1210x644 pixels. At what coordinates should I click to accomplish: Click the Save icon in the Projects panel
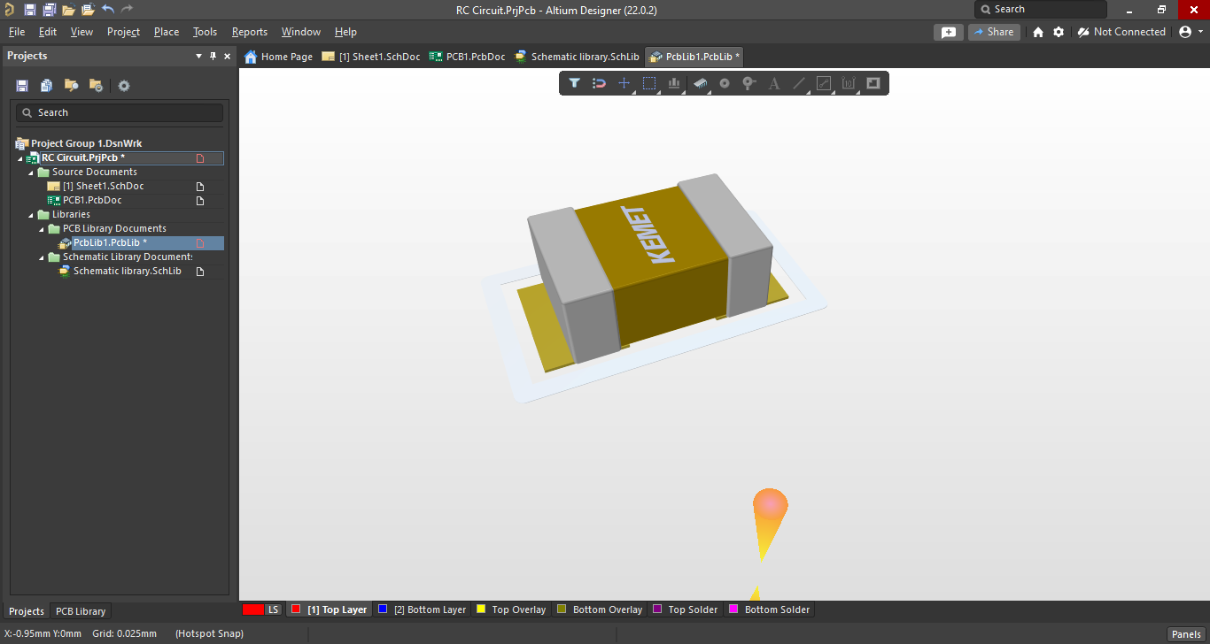point(21,85)
